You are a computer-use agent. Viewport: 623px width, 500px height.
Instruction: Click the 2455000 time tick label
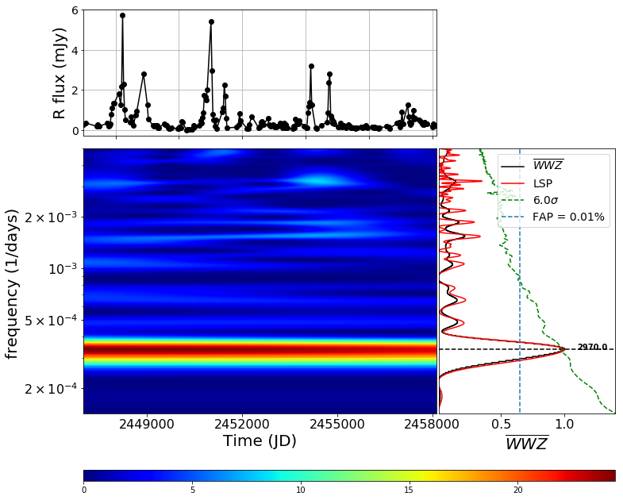pos(337,424)
